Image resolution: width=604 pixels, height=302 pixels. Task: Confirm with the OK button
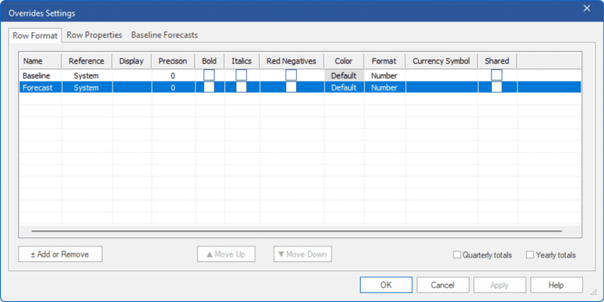386,285
